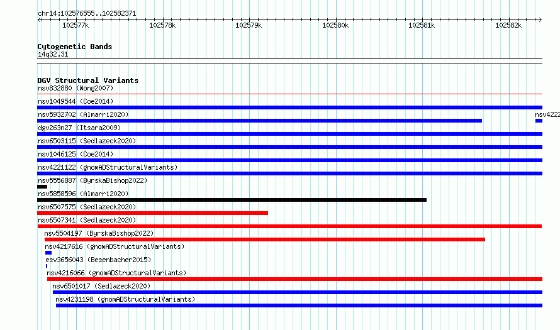Click the red bar under nsv4216066

pyautogui.click(x=294, y=279)
